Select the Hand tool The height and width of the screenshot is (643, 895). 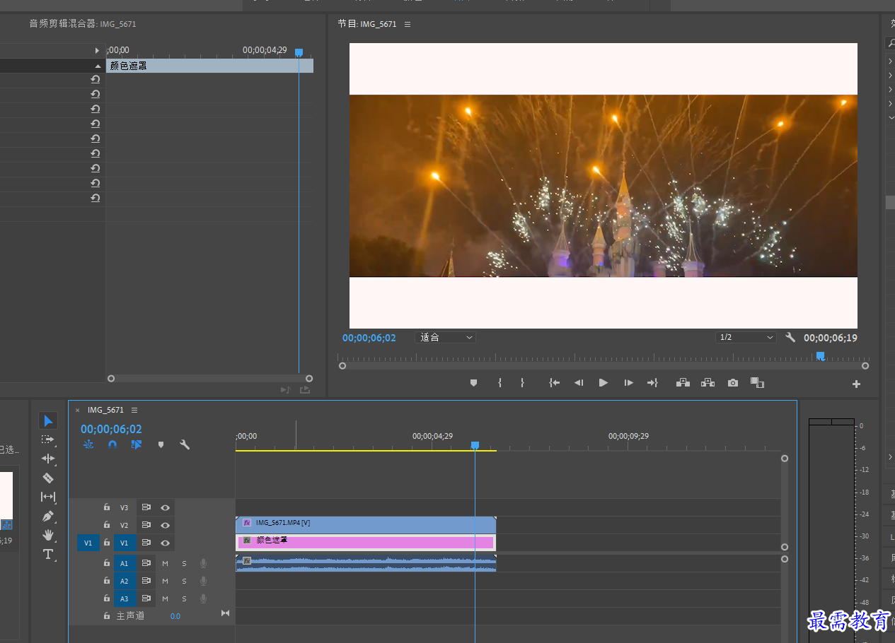coord(48,535)
